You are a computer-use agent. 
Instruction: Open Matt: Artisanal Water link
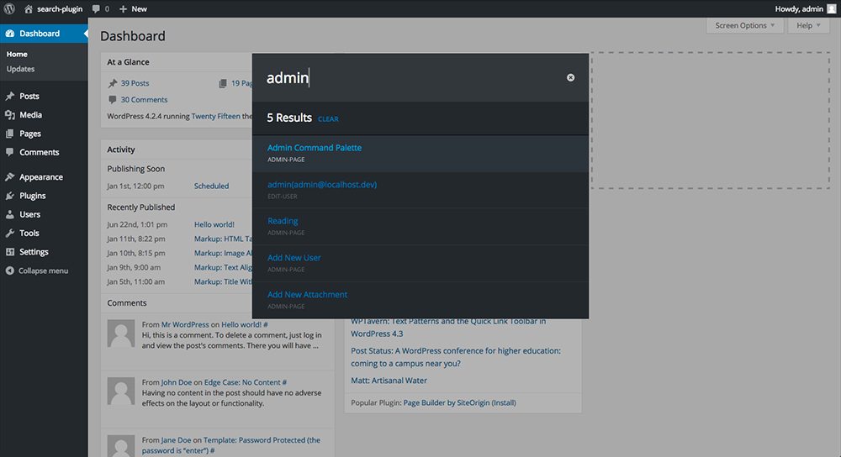point(389,381)
